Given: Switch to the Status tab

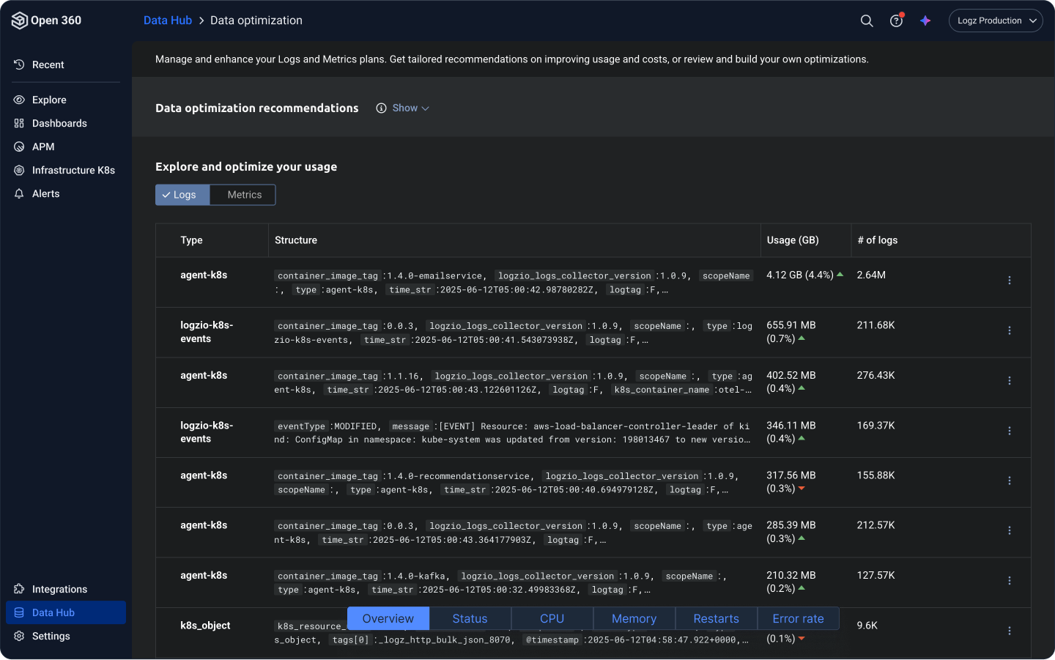Looking at the screenshot, I should pos(470,618).
